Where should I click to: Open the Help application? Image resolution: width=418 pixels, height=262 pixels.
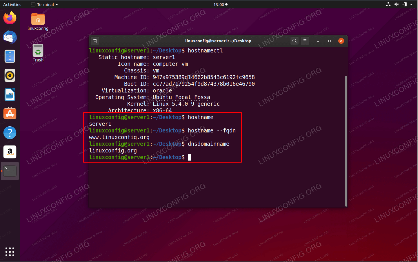[x=10, y=132]
